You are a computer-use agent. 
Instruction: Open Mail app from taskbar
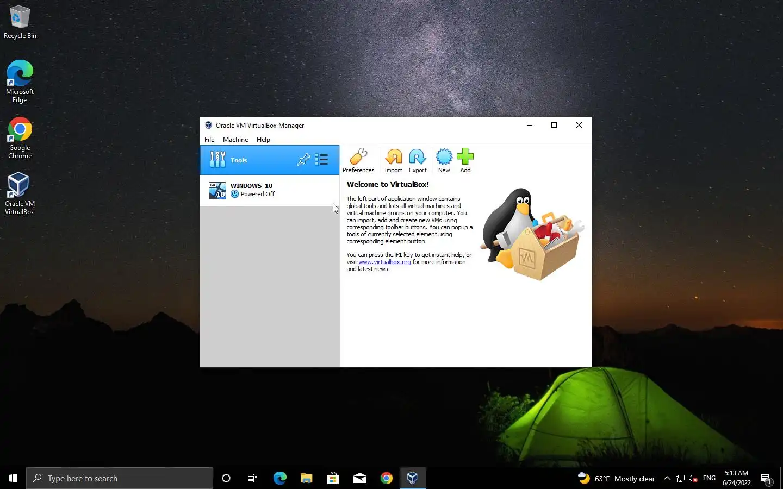coord(359,478)
